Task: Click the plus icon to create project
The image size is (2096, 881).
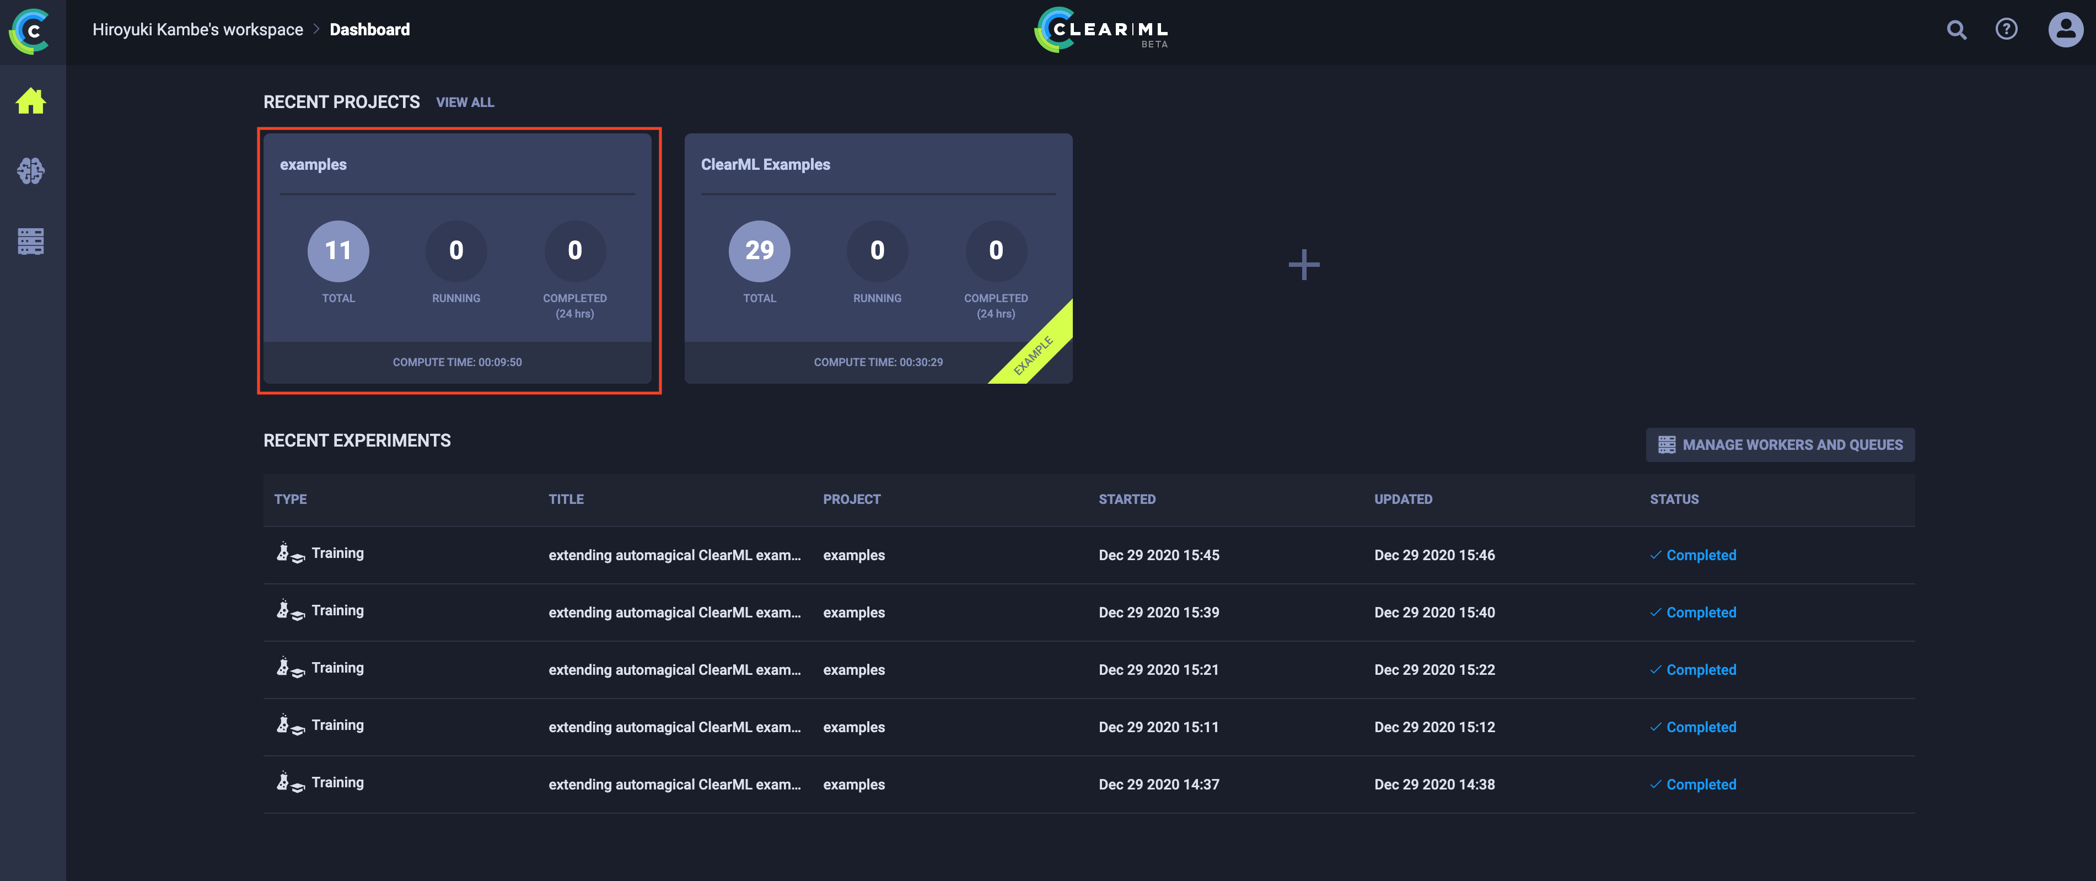Action: [1303, 265]
